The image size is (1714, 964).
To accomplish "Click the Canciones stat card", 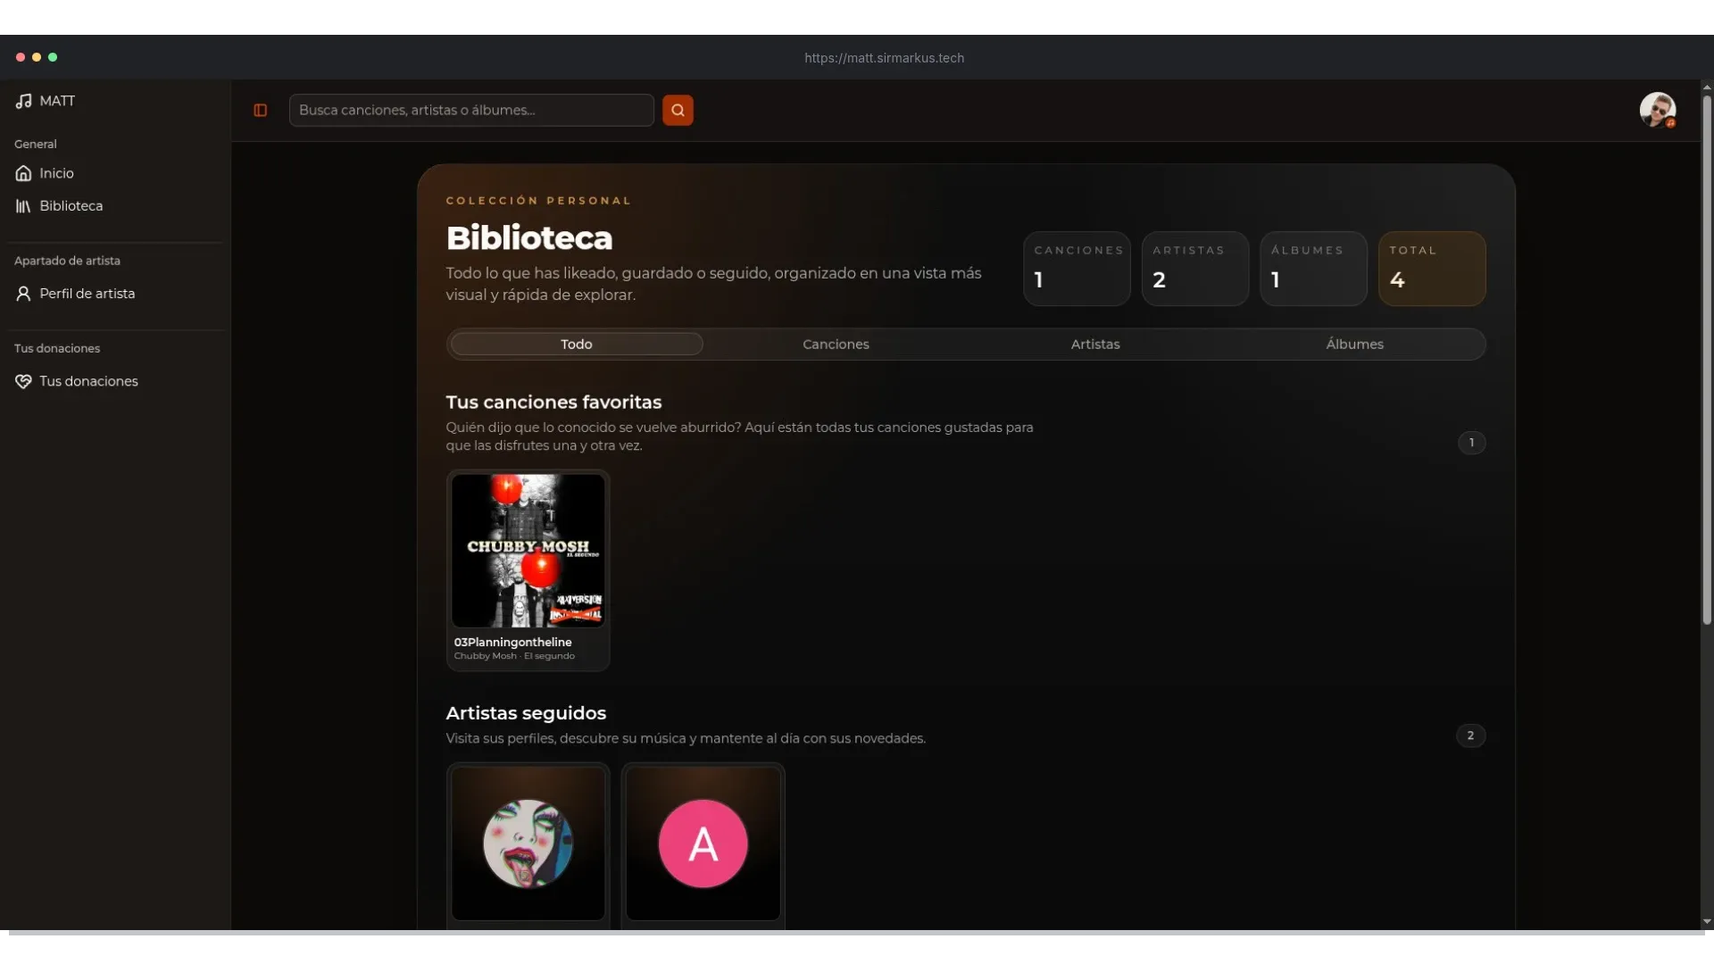I will click(1077, 269).
